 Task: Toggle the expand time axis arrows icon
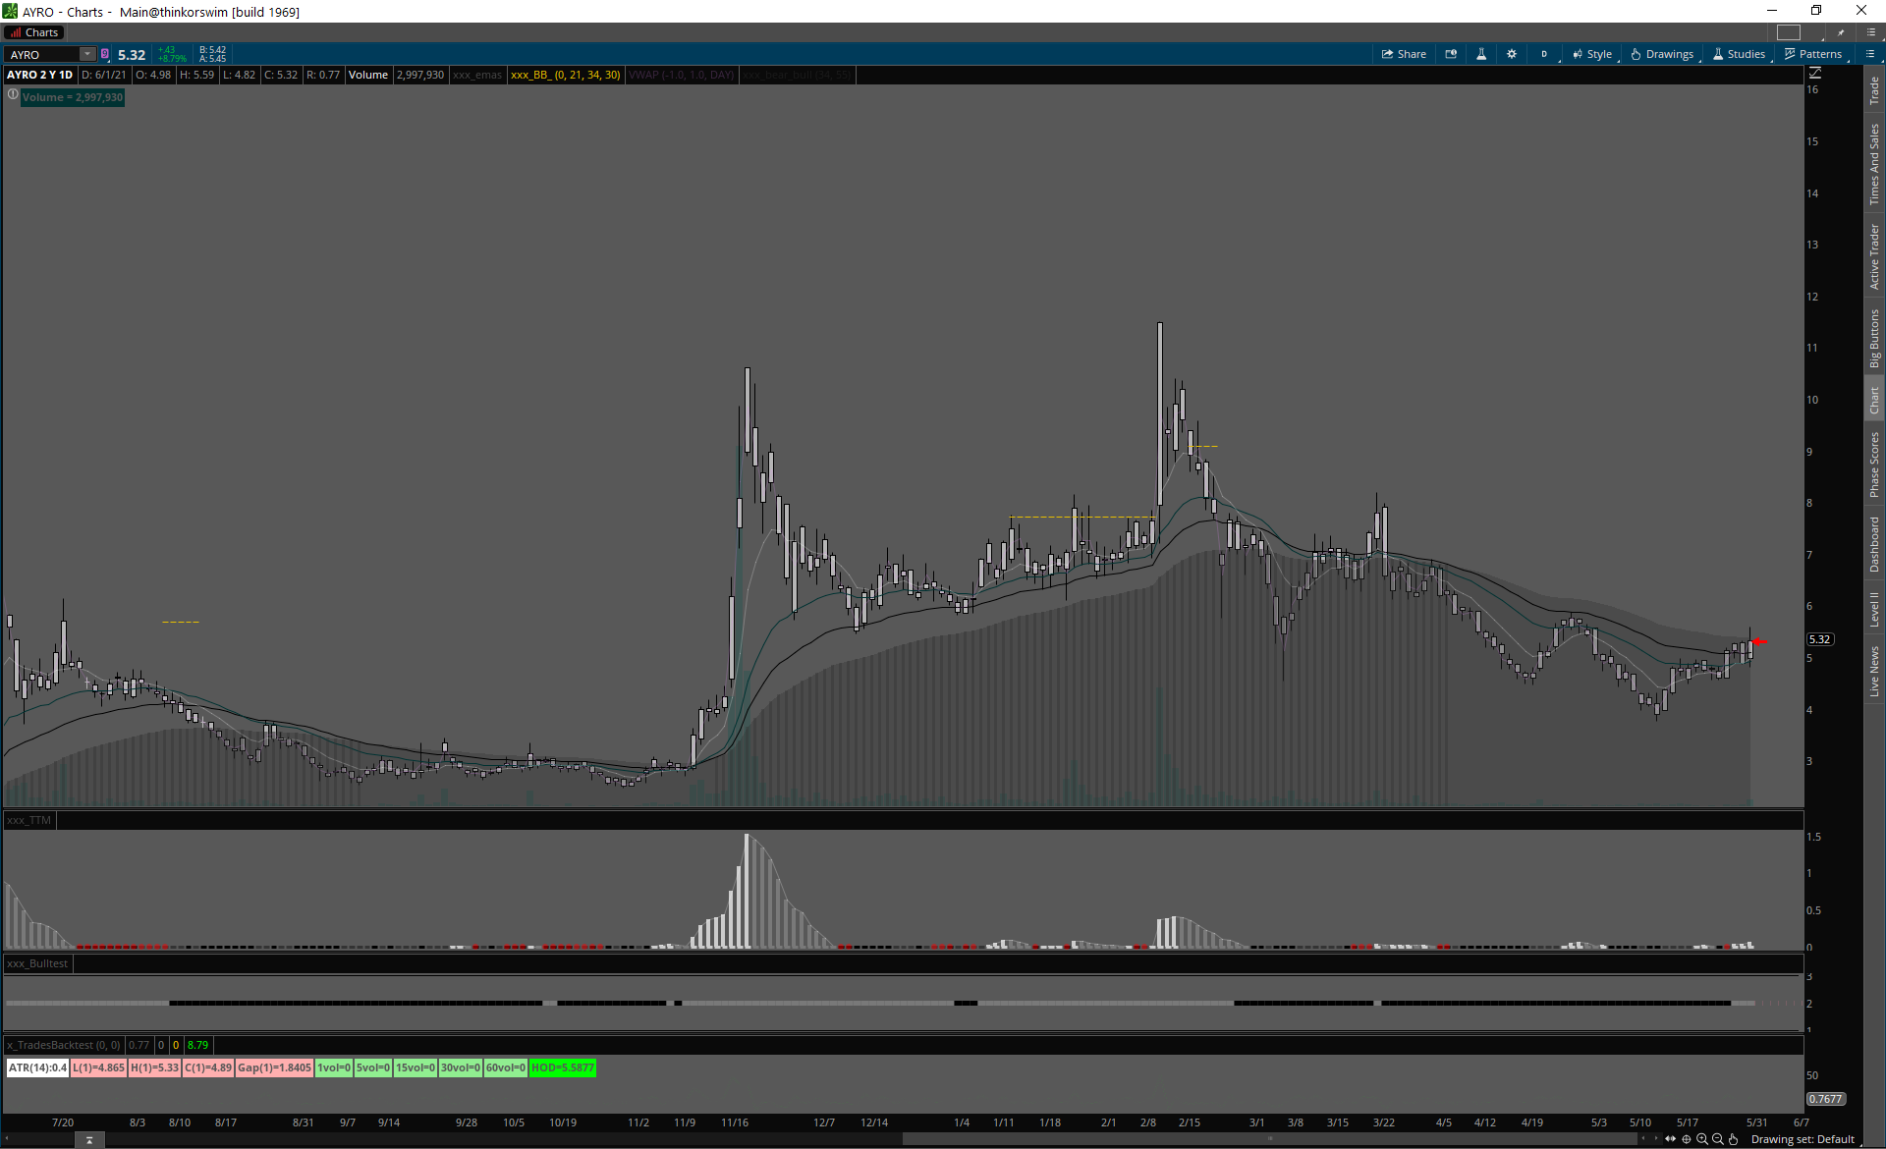(x=1671, y=1139)
